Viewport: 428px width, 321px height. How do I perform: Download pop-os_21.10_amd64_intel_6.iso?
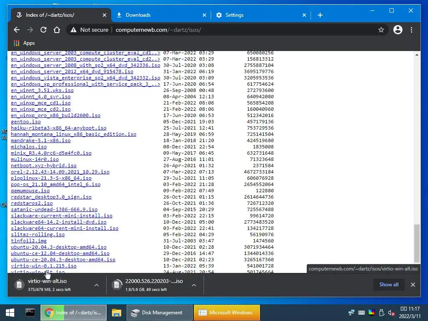(x=56, y=184)
